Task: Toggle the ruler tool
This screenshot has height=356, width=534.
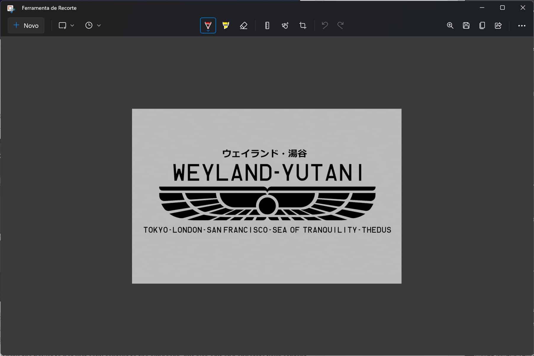Action: 267,25
